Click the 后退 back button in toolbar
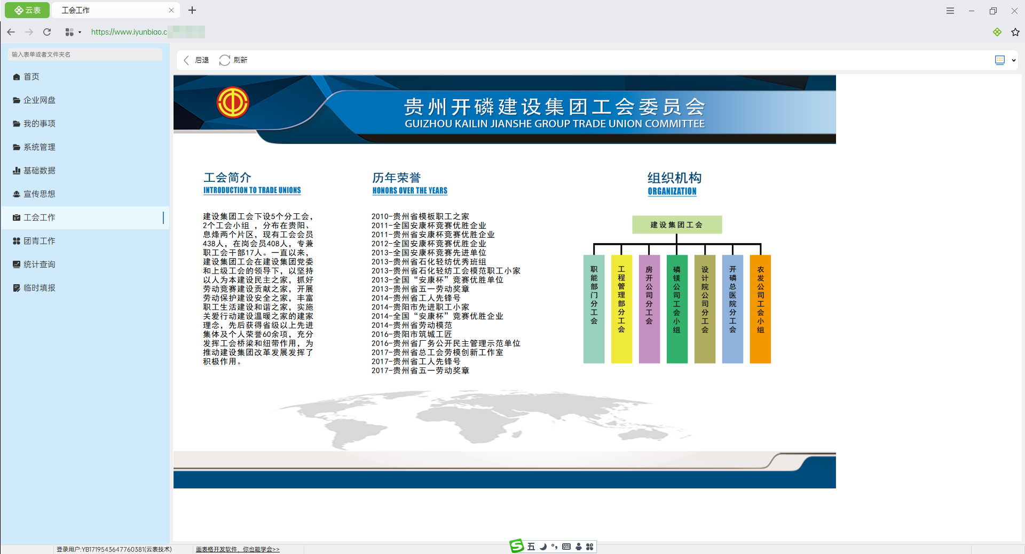The height and width of the screenshot is (554, 1025). click(x=196, y=60)
